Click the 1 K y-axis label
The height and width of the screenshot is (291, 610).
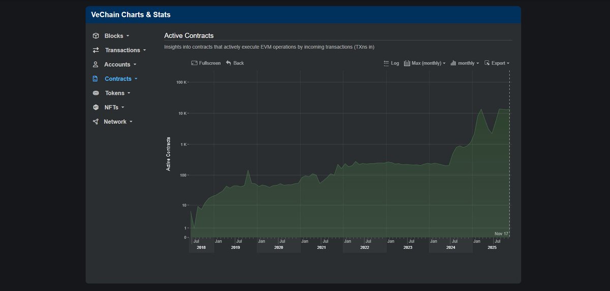point(183,144)
